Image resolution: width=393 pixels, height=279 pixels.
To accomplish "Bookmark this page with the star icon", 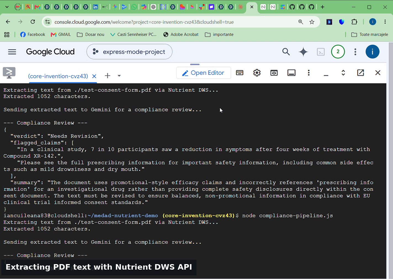I will [x=312, y=22].
